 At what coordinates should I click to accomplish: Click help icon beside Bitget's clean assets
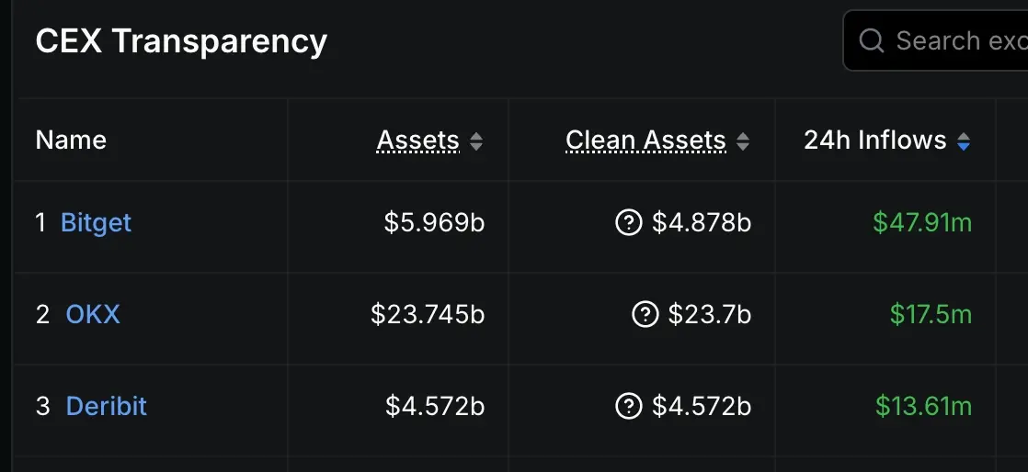628,222
